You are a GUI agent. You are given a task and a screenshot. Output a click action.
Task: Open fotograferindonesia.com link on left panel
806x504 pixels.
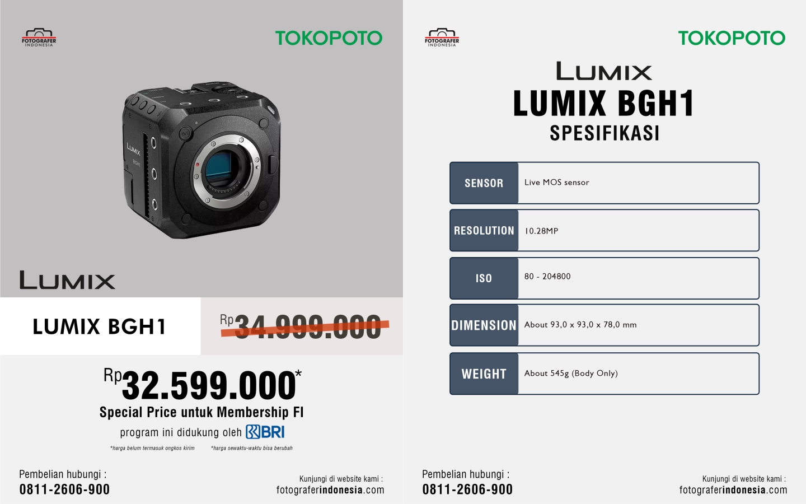click(330, 490)
